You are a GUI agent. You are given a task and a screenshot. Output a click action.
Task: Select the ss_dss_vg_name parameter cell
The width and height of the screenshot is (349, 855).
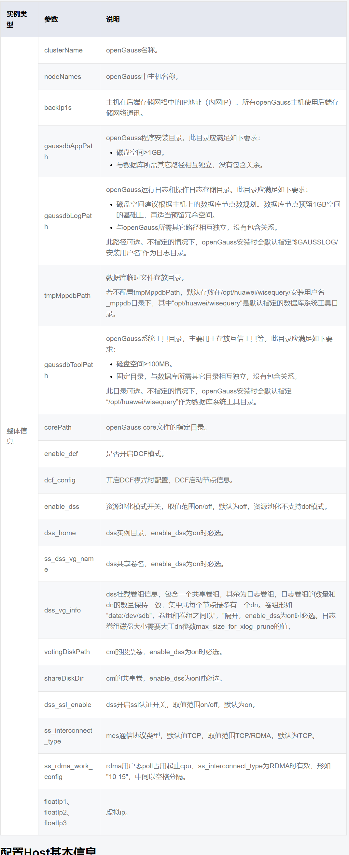(x=69, y=564)
